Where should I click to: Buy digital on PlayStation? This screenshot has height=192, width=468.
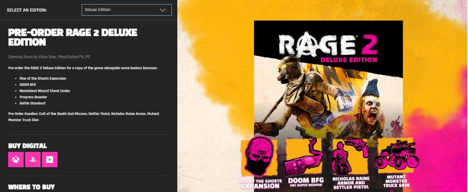click(33, 160)
